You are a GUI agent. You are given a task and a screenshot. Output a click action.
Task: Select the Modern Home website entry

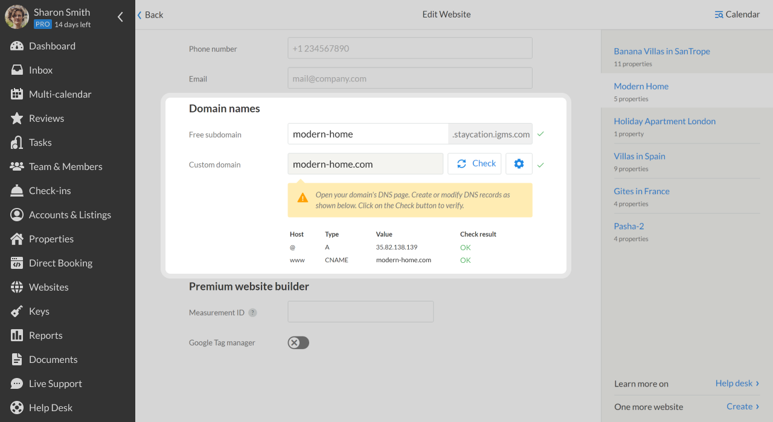point(641,86)
